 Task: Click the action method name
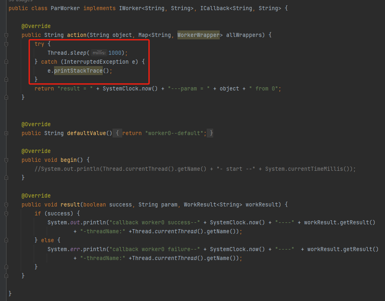point(77,35)
